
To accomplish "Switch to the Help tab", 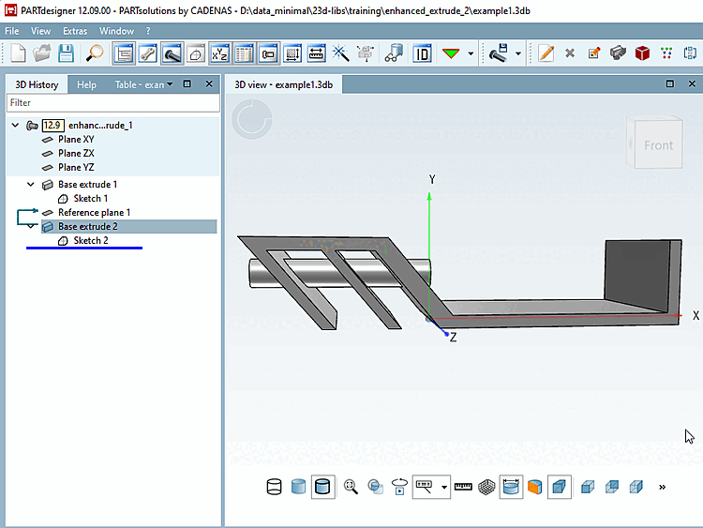I will click(x=86, y=84).
